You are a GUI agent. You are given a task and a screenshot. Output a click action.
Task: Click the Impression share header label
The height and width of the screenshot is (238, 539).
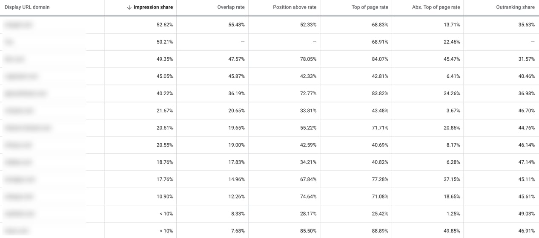click(153, 7)
